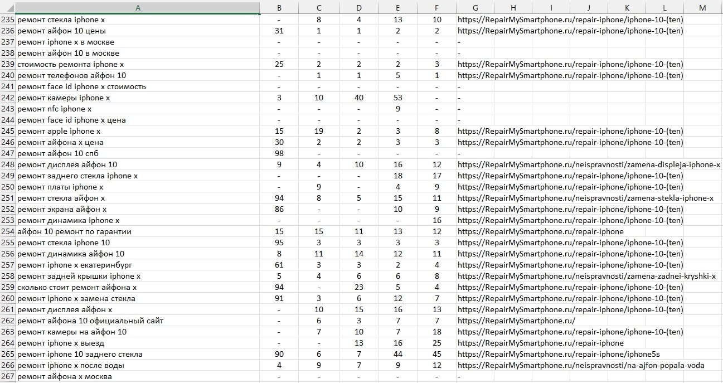Select column G header
The height and width of the screenshot is (383, 723).
pyautogui.click(x=475, y=8)
